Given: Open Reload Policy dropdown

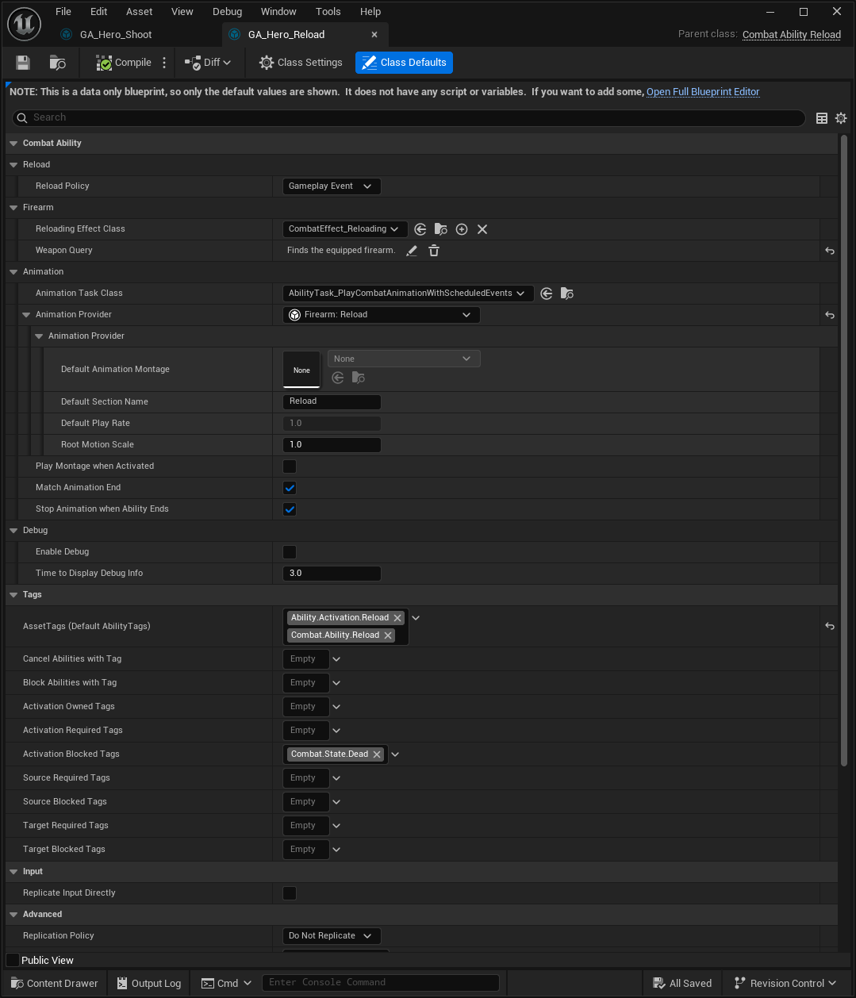Looking at the screenshot, I should [332, 186].
